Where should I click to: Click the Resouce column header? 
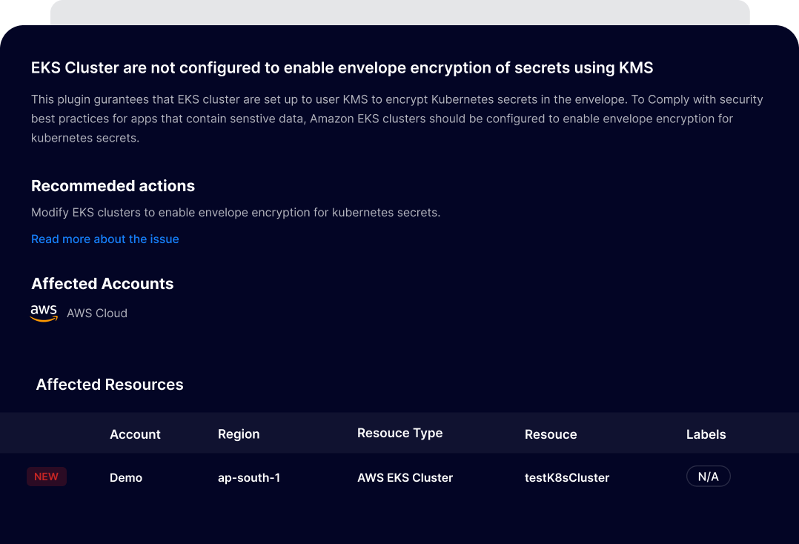coord(550,434)
